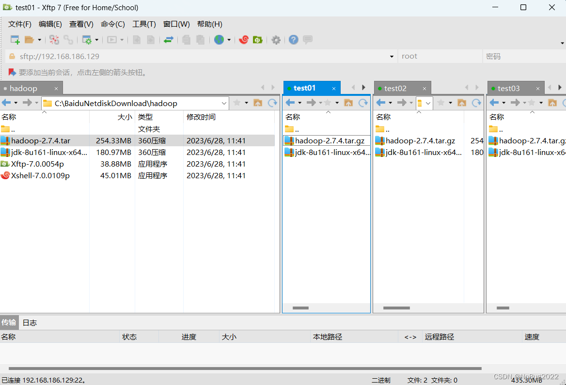This screenshot has width=566, height=385.
Task: Expand the session properties dropdown arrow
Action: coord(97,40)
